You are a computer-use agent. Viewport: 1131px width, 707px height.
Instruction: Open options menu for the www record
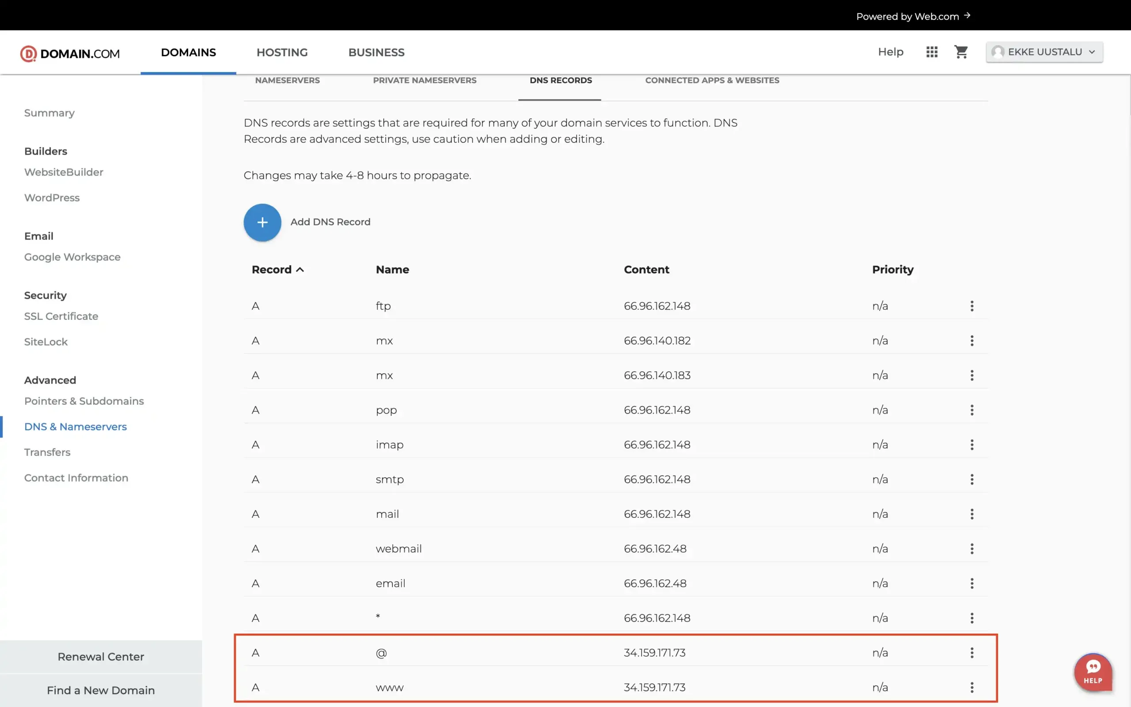pyautogui.click(x=971, y=688)
